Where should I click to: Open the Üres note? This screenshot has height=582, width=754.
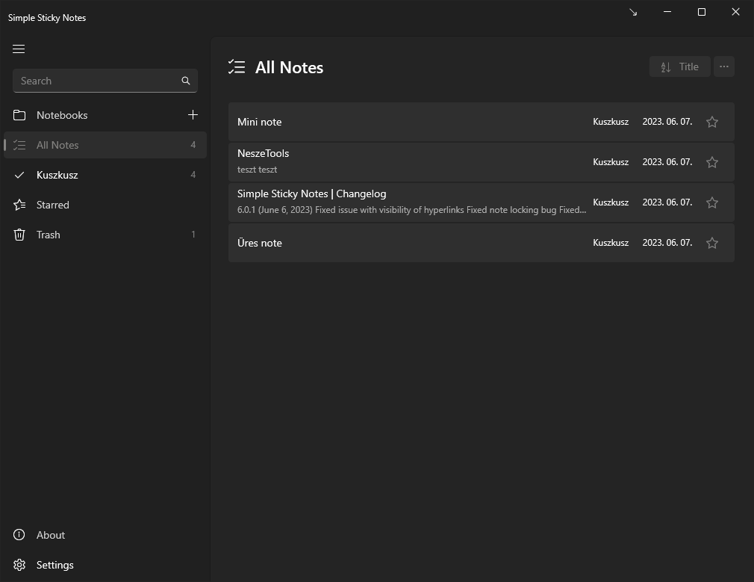[x=482, y=243]
